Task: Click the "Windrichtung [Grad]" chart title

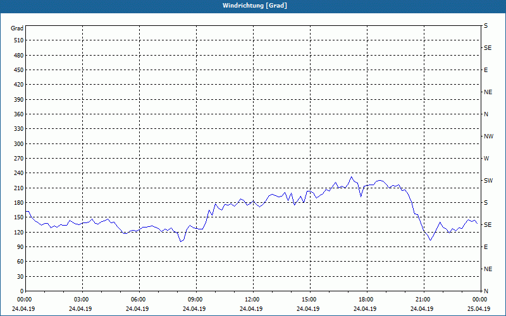Action: [255, 6]
